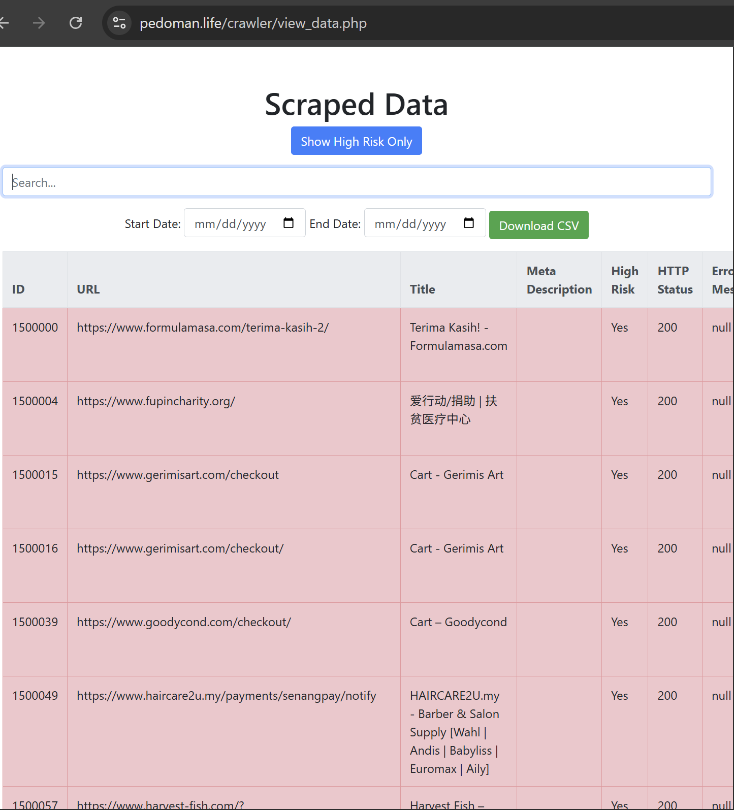Click High Risk Yes in row 1500039
This screenshot has height=810, width=734.
tap(620, 622)
